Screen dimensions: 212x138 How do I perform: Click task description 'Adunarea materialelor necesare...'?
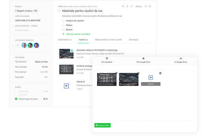[x=92, y=16]
